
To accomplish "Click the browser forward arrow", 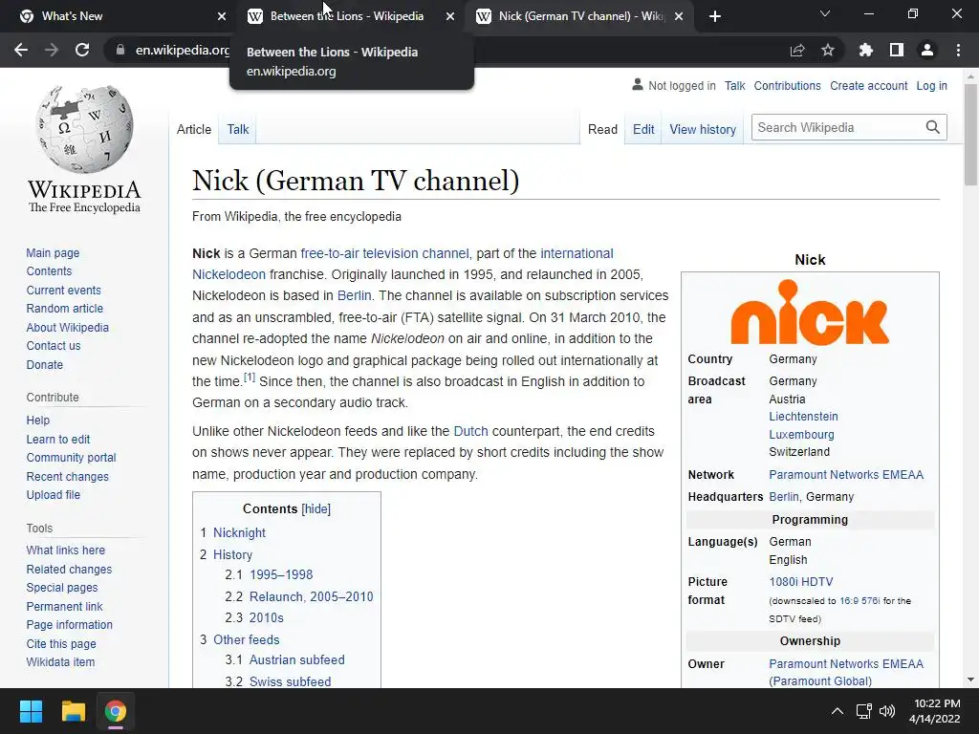I will pyautogui.click(x=52, y=50).
